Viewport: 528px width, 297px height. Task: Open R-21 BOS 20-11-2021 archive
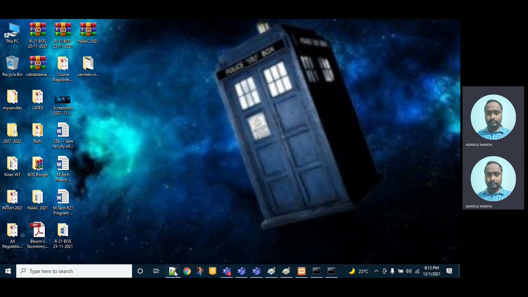[x=38, y=35]
